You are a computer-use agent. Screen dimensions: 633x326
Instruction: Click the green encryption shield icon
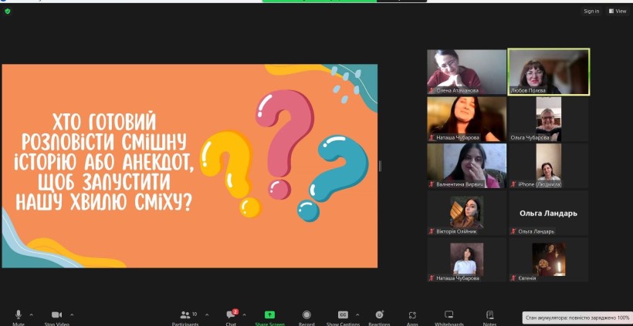pyautogui.click(x=7, y=12)
